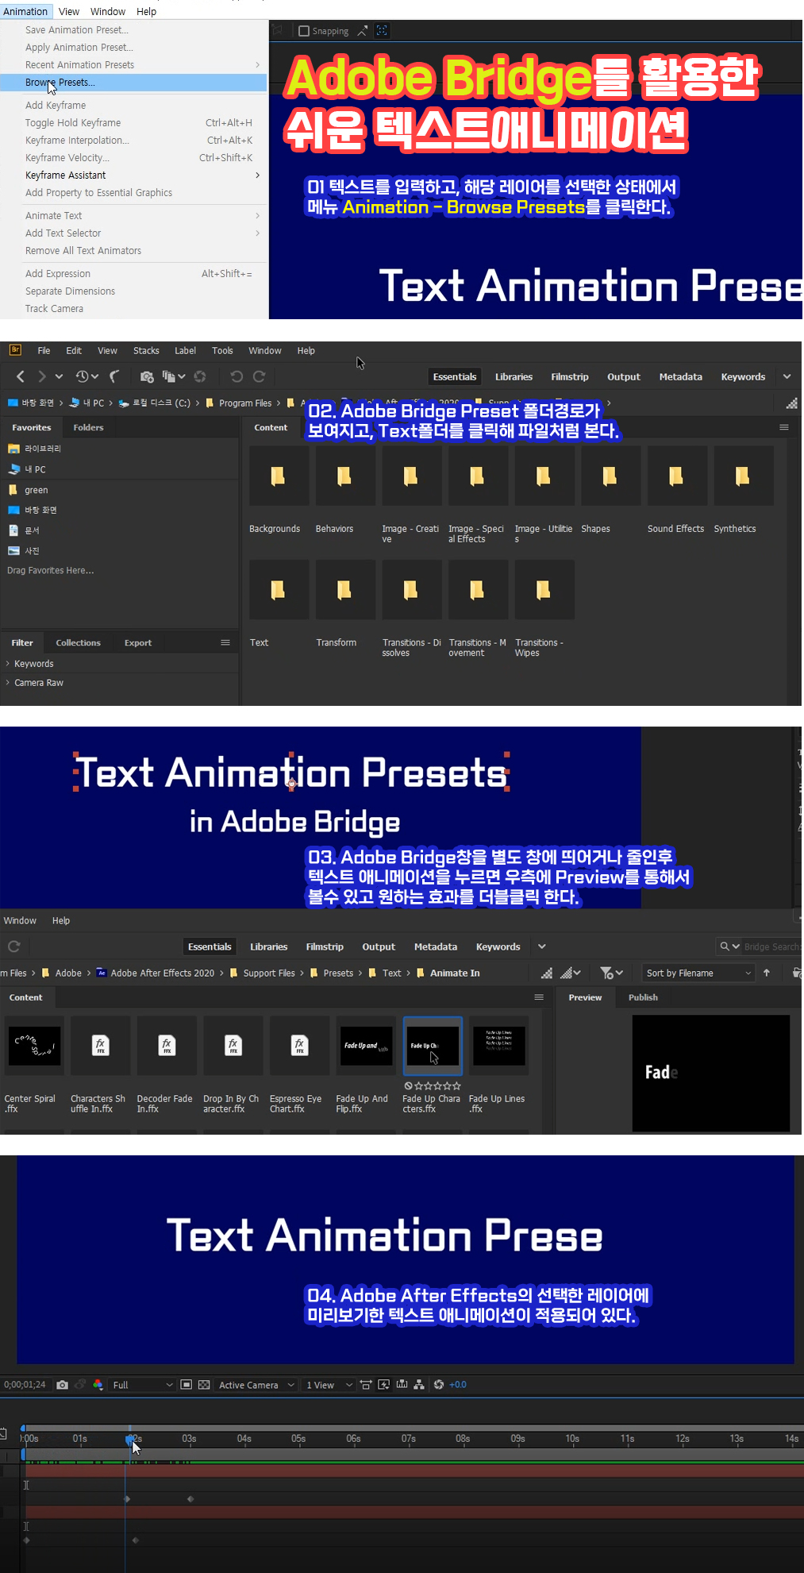The height and width of the screenshot is (1573, 804).
Task: Click the show channel RGB circles icon
Action: click(x=98, y=1385)
